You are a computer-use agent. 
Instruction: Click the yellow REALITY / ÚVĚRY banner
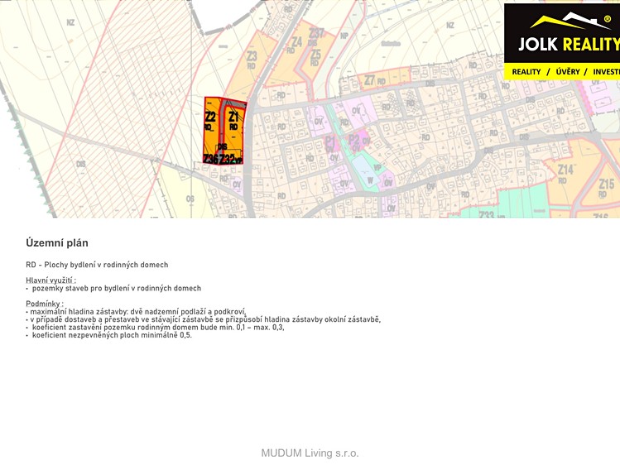[x=562, y=71]
